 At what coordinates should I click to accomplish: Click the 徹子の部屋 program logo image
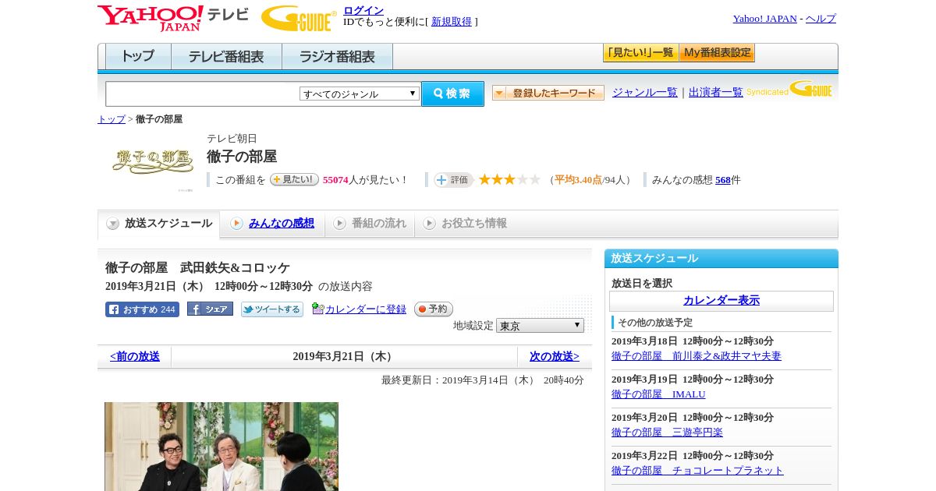tap(153, 161)
